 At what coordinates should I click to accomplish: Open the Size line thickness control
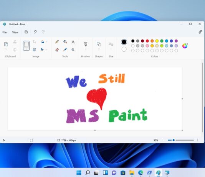click(x=111, y=44)
